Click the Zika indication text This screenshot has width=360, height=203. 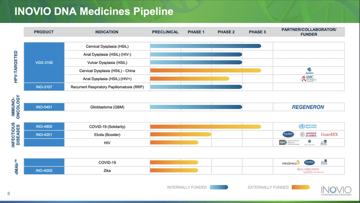(107, 170)
